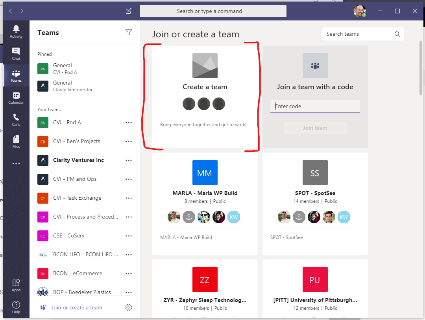
Task: Open the Calendar
Action: point(16,98)
